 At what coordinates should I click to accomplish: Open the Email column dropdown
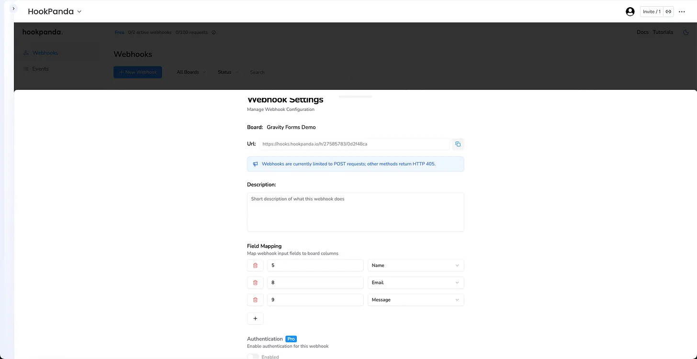[x=415, y=283]
